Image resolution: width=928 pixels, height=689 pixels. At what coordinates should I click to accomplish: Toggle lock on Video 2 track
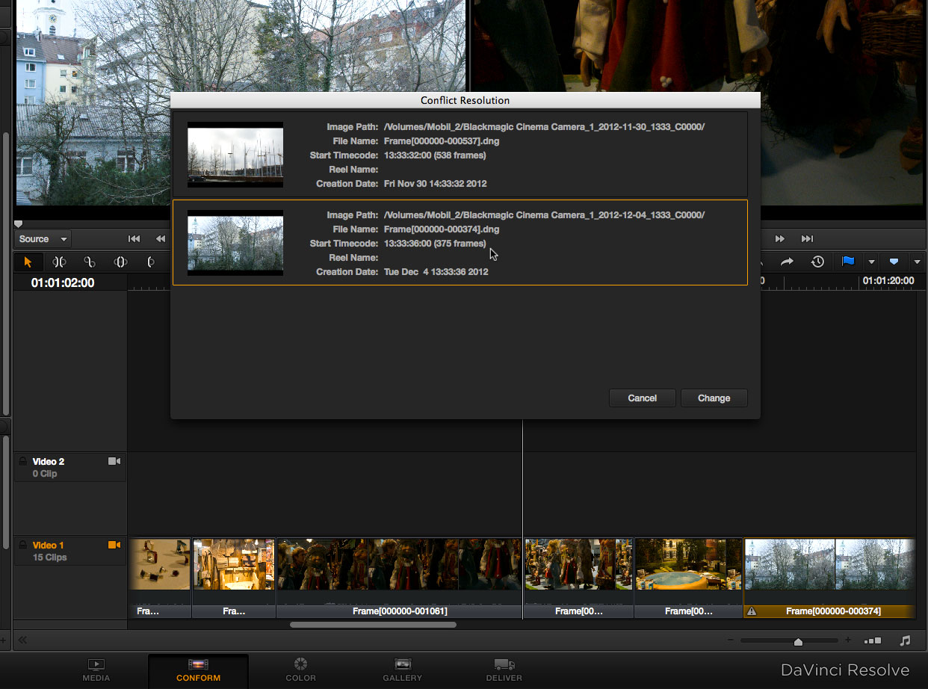(22, 462)
